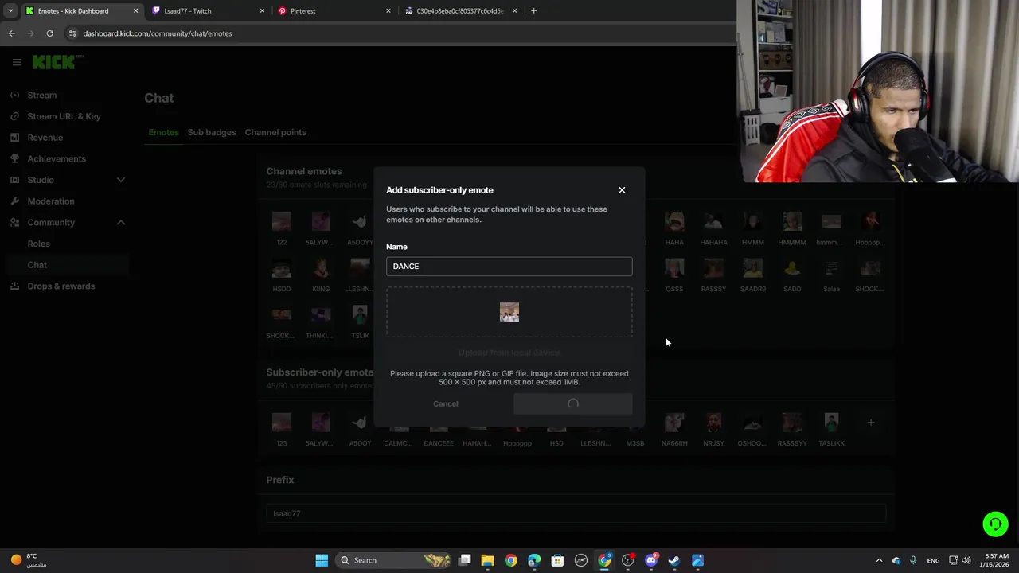Switch to the Emotes tab
1019x573 pixels.
pos(163,132)
